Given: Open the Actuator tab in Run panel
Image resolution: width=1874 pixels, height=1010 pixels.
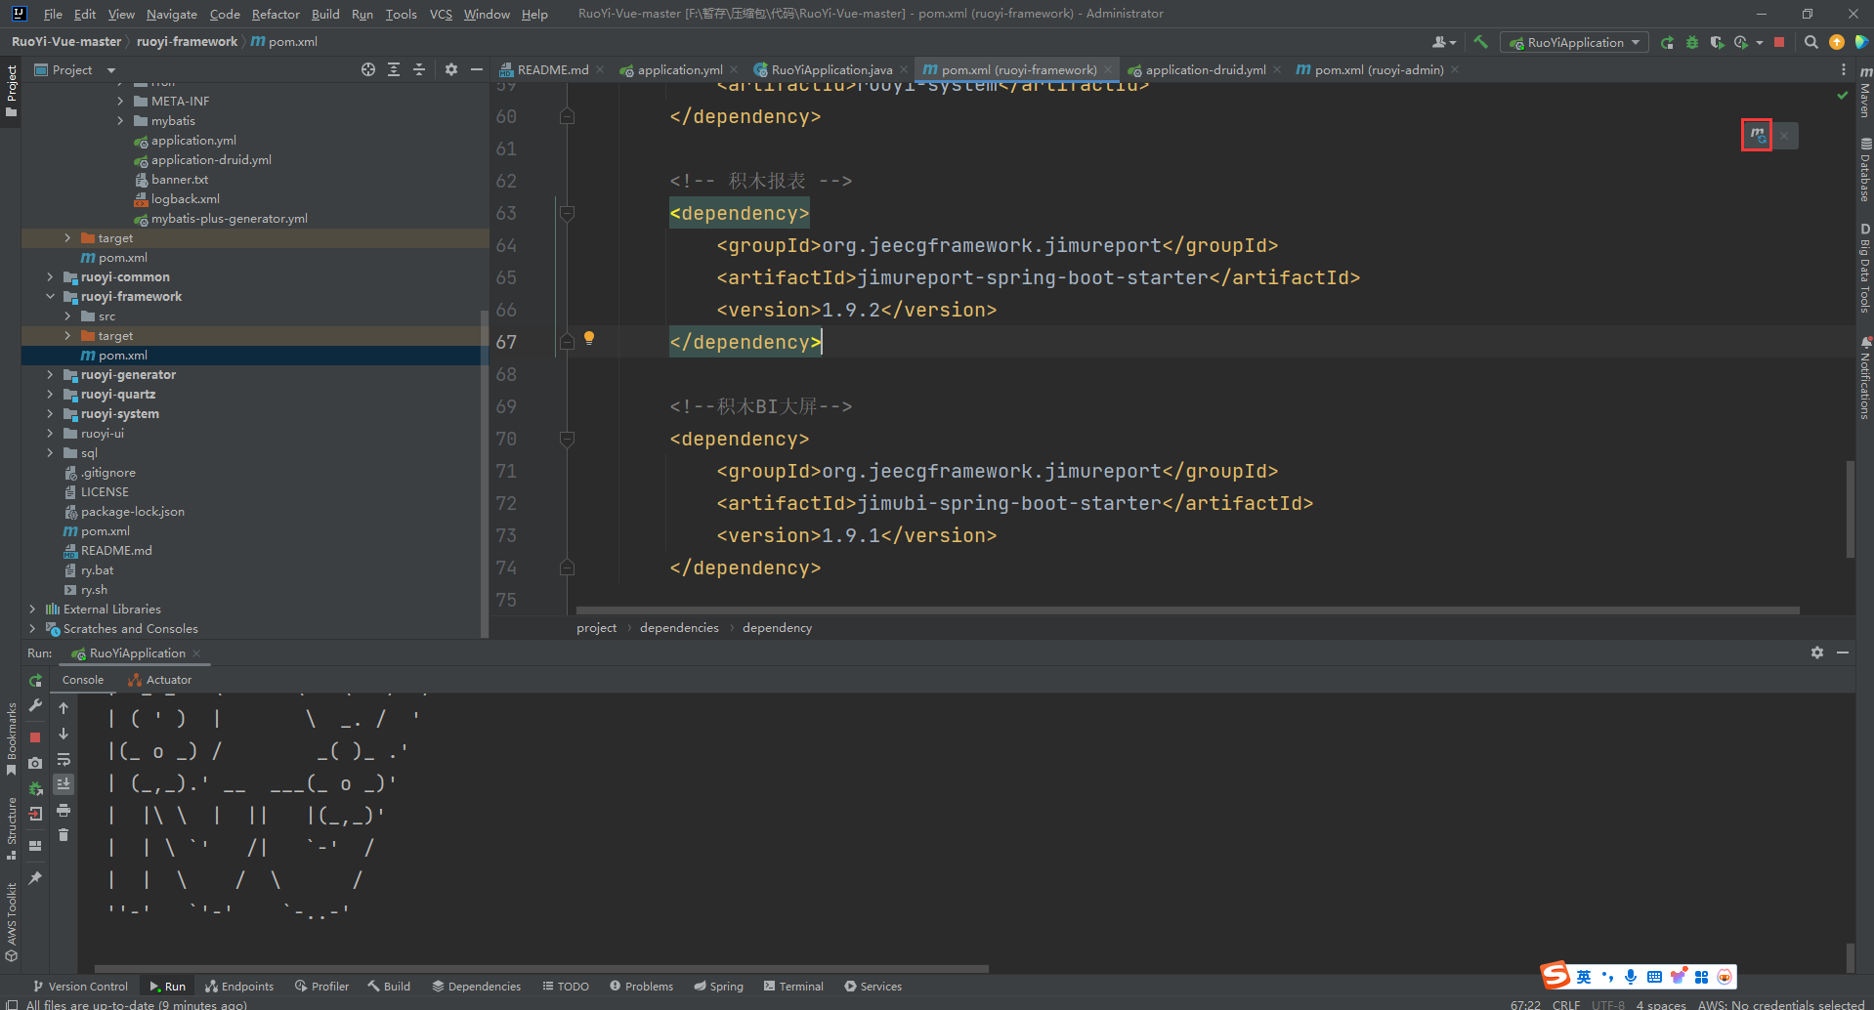Looking at the screenshot, I should (x=159, y=680).
